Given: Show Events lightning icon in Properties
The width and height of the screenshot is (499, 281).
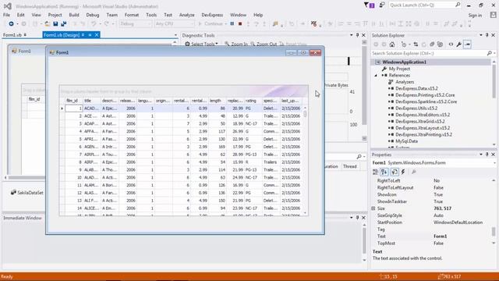Looking at the screenshot, I should (x=403, y=172).
